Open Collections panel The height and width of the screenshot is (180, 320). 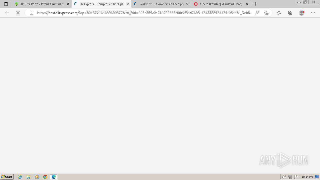(x=290, y=13)
